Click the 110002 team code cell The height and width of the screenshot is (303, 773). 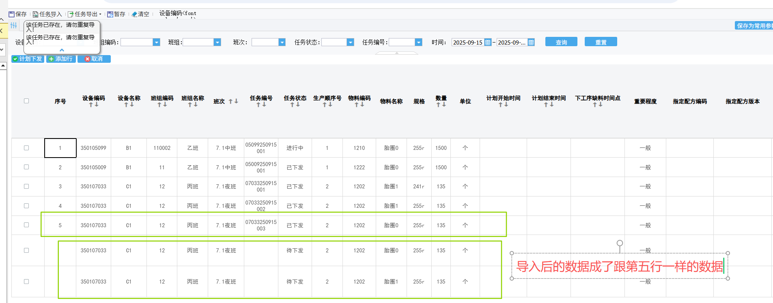(162, 148)
